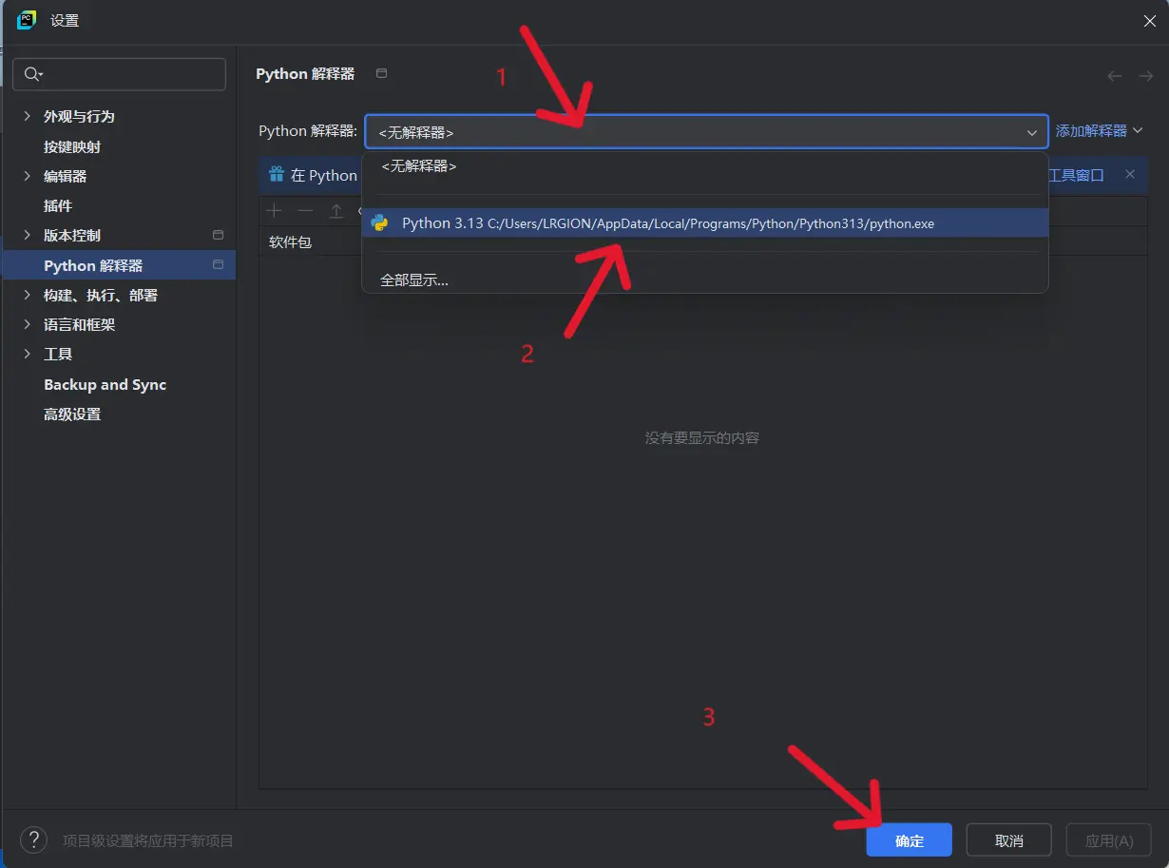This screenshot has height=868, width=1169.
Task: Select Python 3.13 interpreter from list
Action: [665, 223]
